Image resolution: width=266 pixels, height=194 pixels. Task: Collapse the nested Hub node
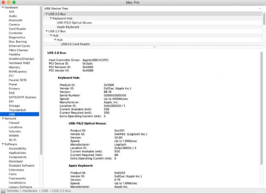tap(55, 40)
